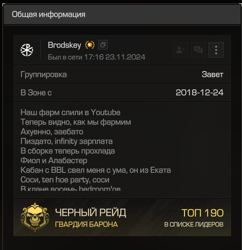The width and height of the screenshot is (242, 250).
Task: Click the В Зоне с row label
Action: click(x=36, y=93)
